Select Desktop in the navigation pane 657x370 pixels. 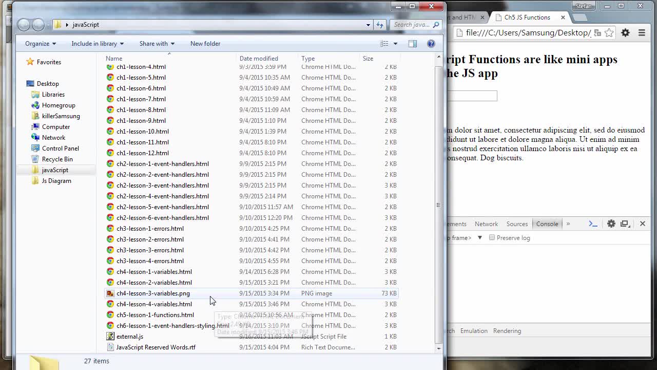pos(47,84)
